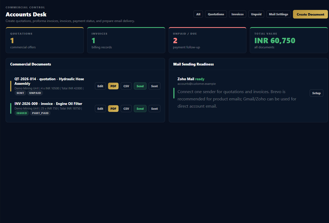The width and height of the screenshot is (329, 223).
Task: Click the Create Document button
Action: (x=310, y=14)
